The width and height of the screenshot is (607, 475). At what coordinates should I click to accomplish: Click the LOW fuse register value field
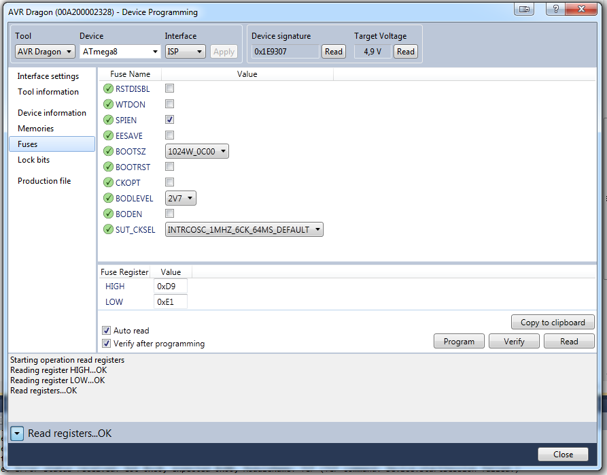click(x=171, y=302)
